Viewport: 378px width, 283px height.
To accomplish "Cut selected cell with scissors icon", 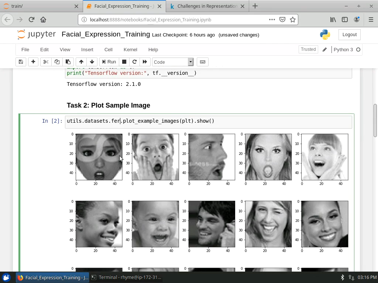I will (x=46, y=62).
